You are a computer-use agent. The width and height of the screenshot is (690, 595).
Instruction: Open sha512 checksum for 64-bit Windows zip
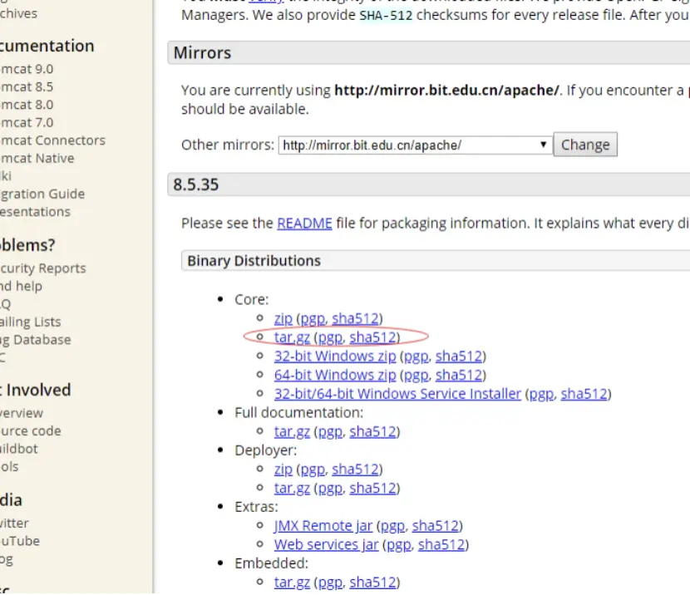click(459, 375)
